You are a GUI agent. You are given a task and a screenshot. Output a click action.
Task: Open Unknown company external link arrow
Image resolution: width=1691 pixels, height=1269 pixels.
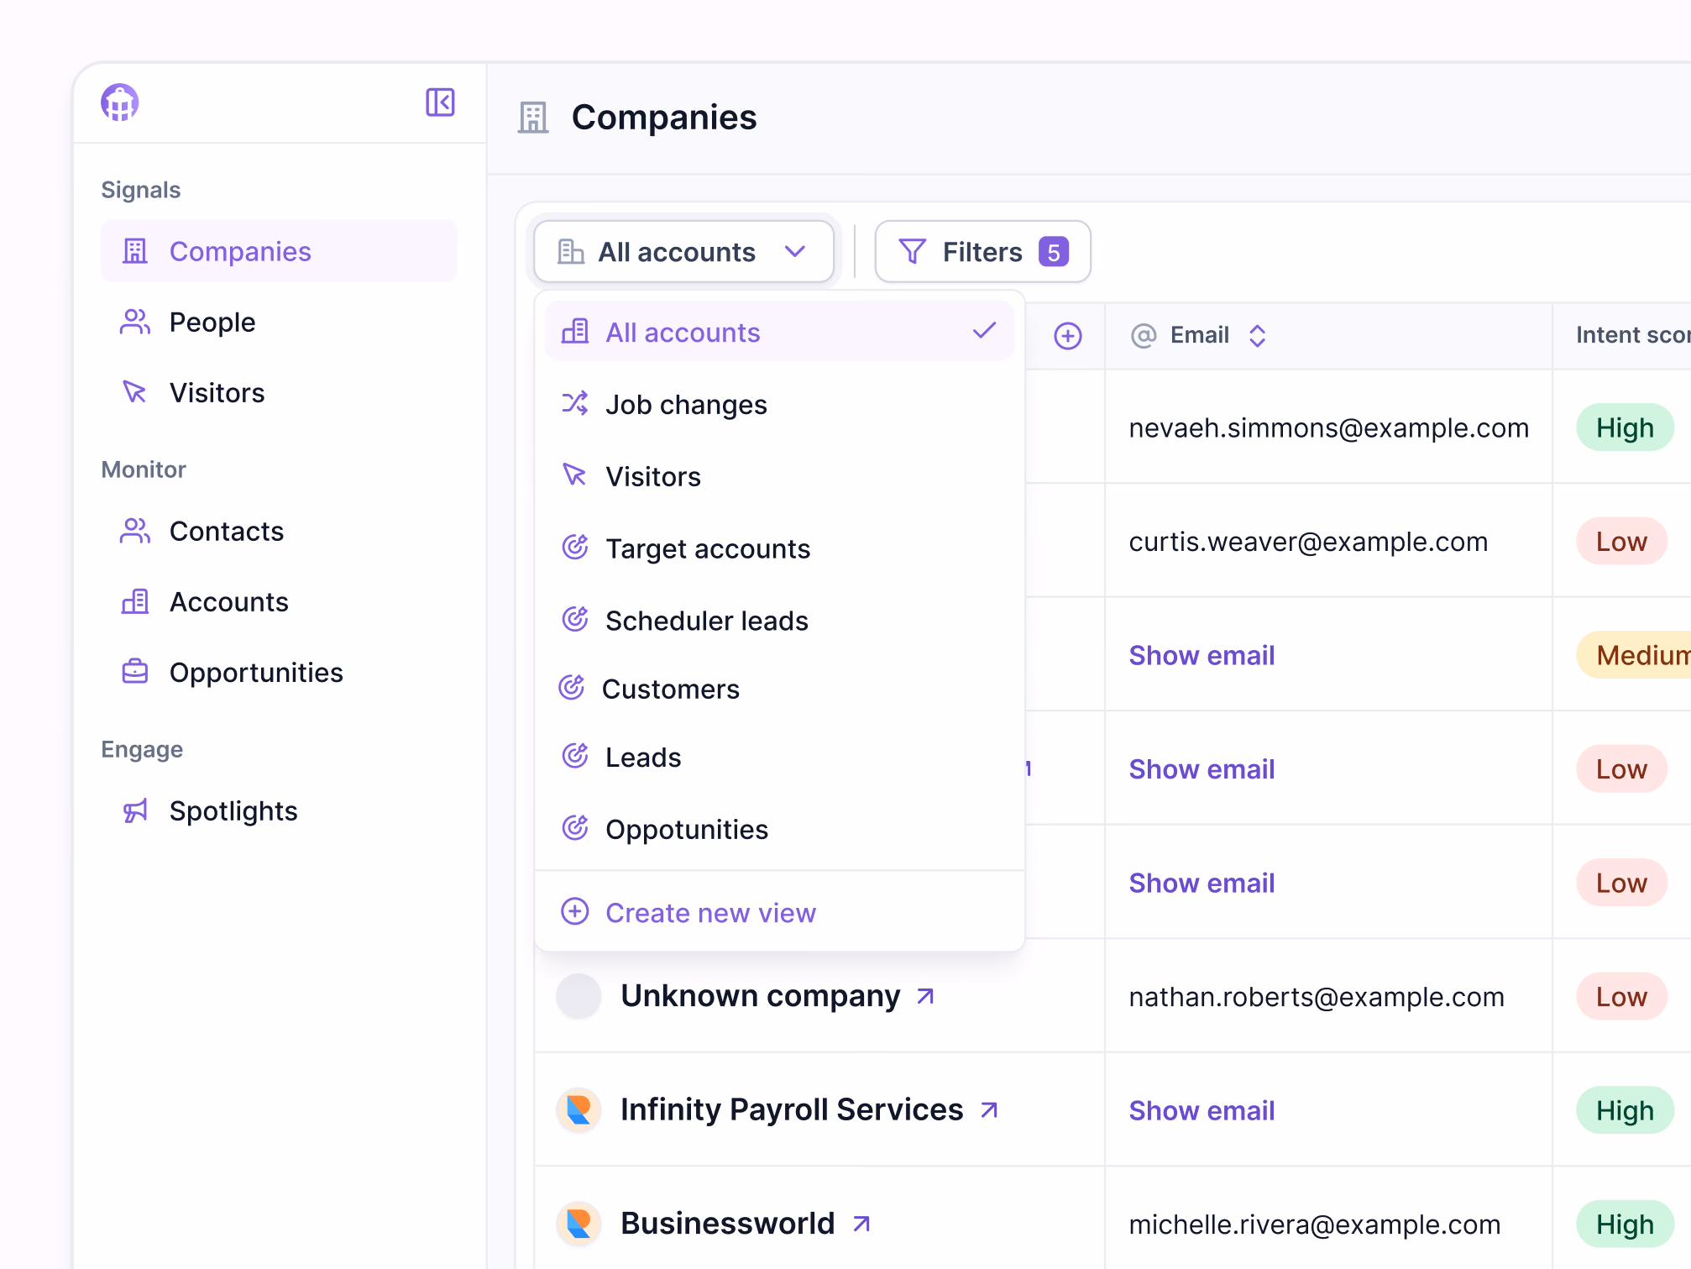tap(925, 996)
